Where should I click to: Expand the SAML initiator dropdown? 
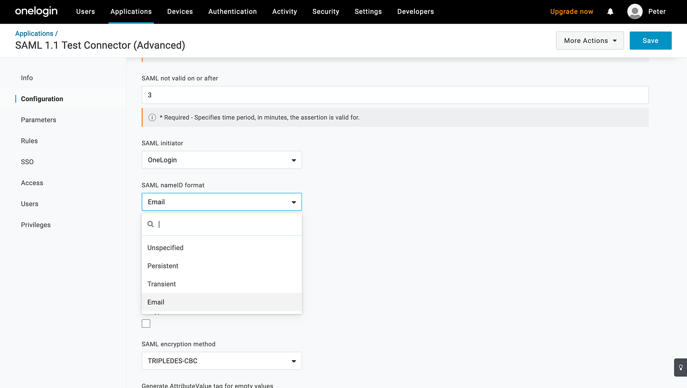point(222,160)
